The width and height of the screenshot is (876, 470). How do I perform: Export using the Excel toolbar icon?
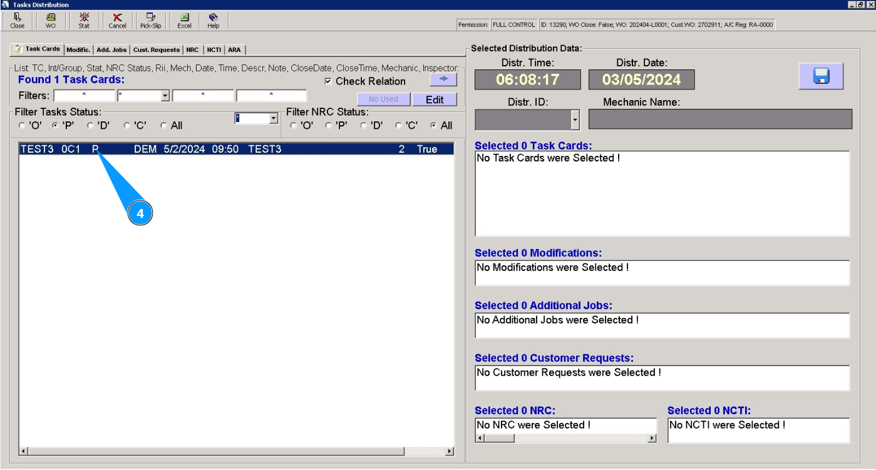(x=184, y=21)
